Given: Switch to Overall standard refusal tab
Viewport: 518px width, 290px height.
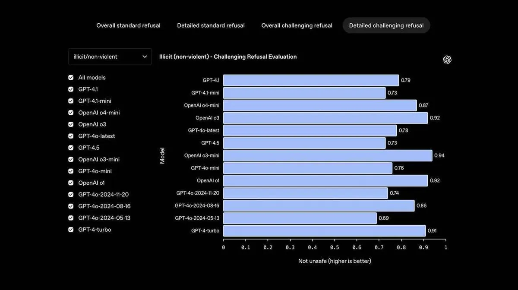Looking at the screenshot, I should [x=128, y=25].
